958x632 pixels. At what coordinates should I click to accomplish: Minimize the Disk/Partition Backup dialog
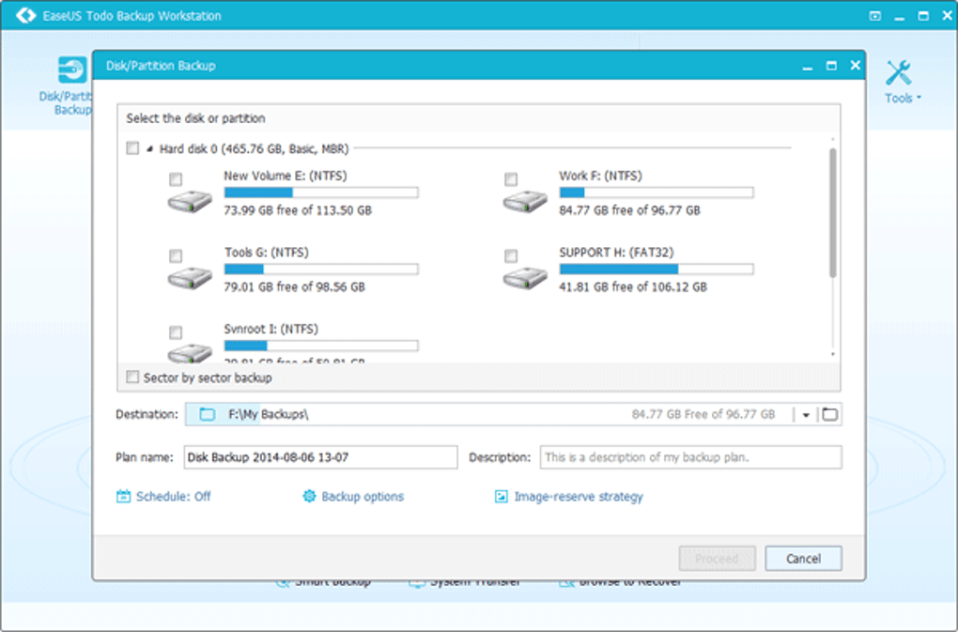click(x=808, y=66)
